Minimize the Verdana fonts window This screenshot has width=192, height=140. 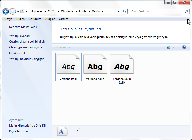point(168,2)
